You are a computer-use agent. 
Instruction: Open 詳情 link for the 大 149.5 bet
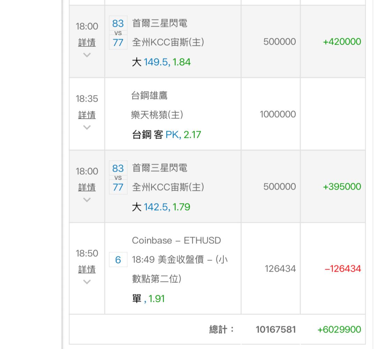coord(87,43)
